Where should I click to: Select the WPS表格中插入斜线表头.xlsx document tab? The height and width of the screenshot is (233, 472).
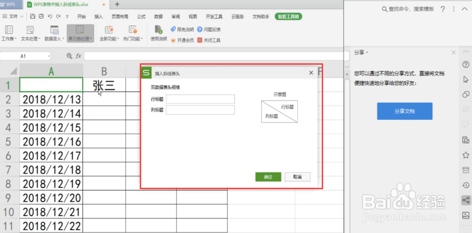pos(67,5)
